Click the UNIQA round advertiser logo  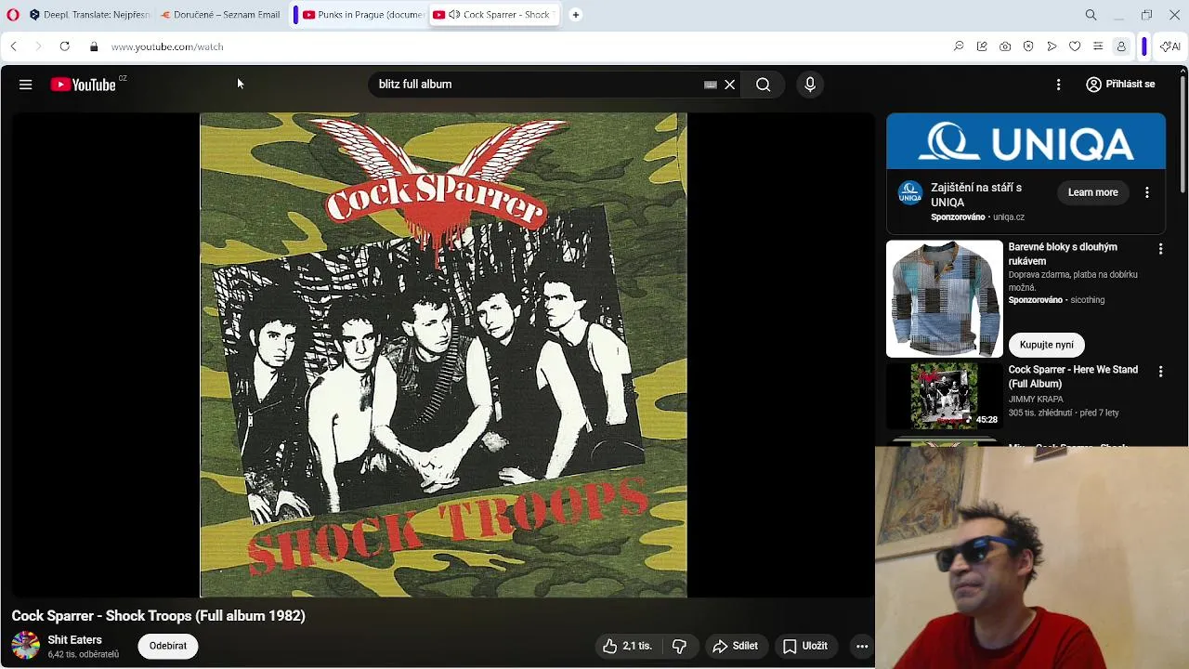coord(910,192)
